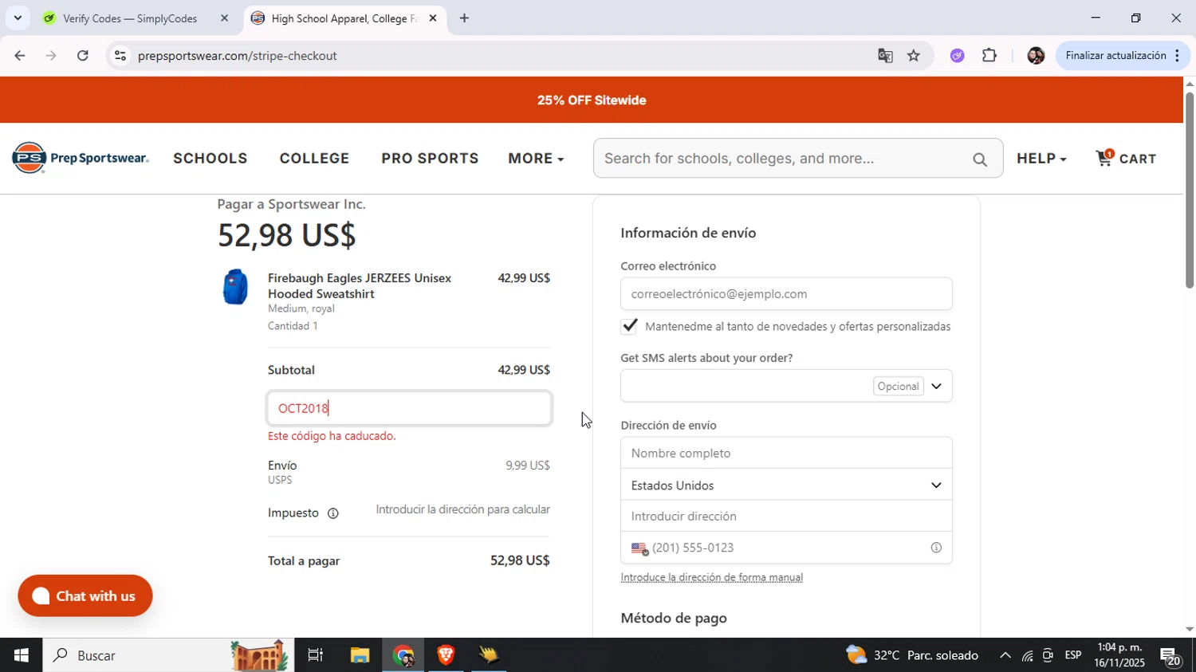
Task: Click Introduce la dirección de forma manual
Action: 712,578
